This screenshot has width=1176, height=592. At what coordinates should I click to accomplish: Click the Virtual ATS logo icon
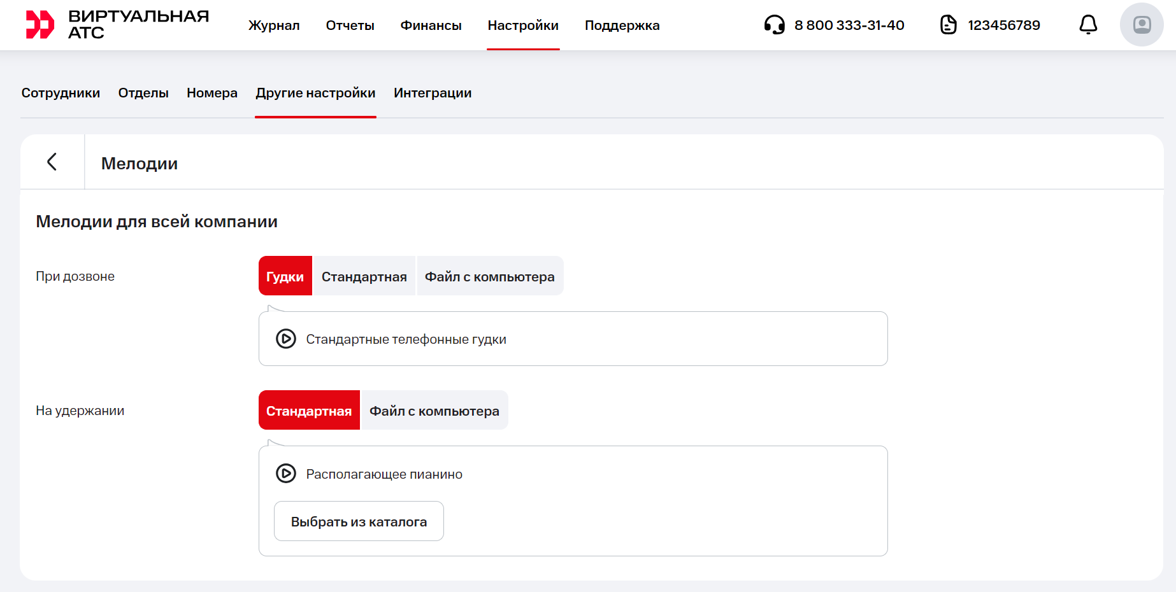[39, 25]
